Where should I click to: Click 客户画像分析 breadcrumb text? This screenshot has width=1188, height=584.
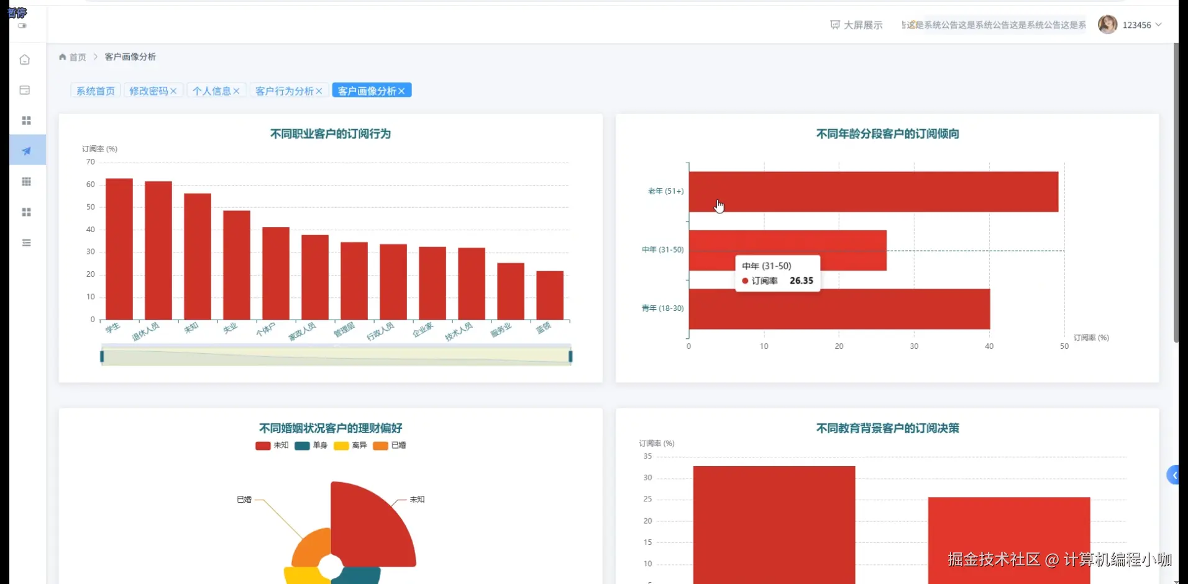click(x=130, y=56)
